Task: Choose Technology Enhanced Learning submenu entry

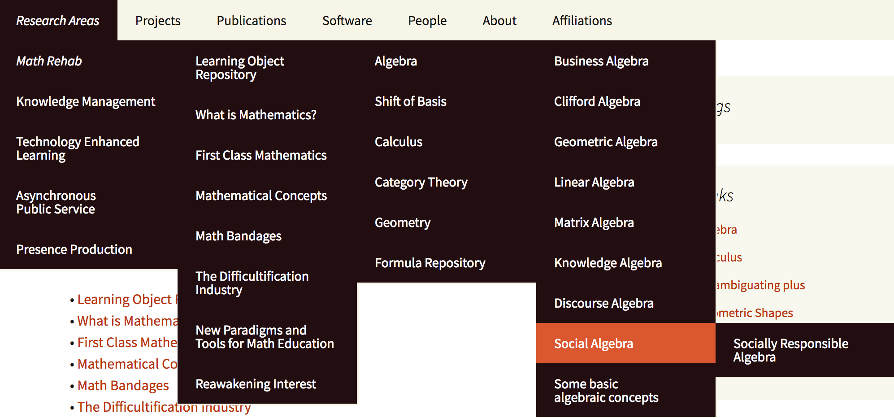Action: pyautogui.click(x=78, y=148)
